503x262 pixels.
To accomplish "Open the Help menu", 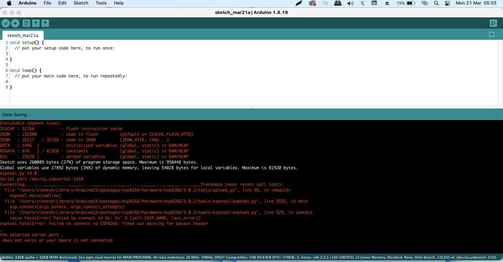I will [119, 3].
